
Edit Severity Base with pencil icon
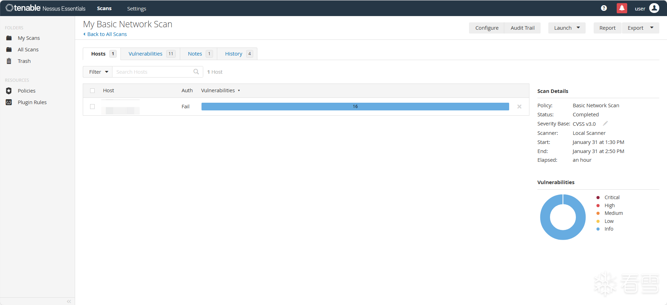(x=605, y=123)
